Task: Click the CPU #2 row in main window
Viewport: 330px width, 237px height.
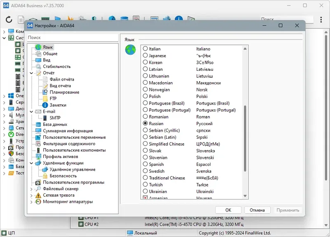Action: coord(161,224)
